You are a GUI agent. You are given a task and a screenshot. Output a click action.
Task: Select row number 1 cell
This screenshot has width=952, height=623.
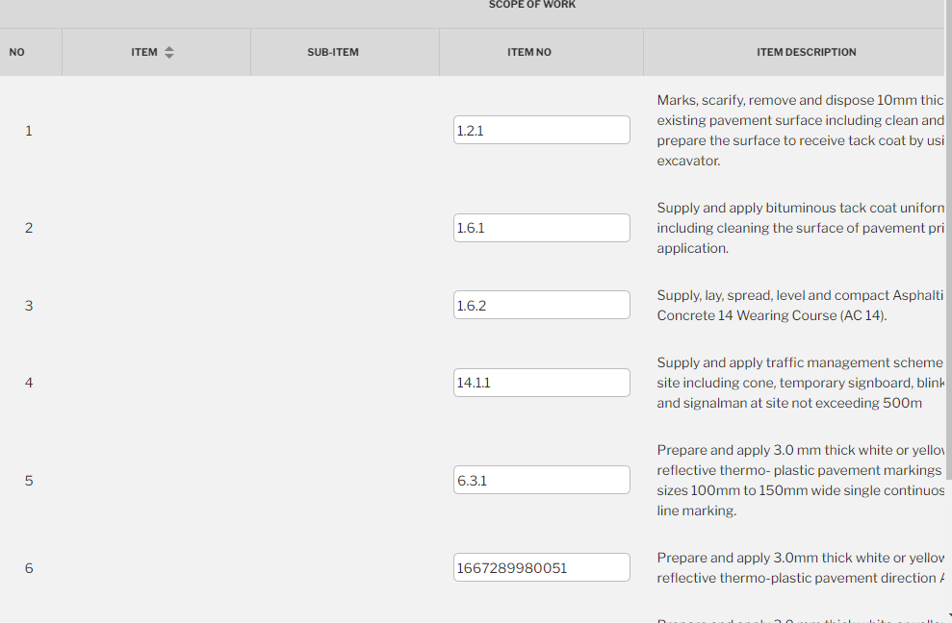pos(29,131)
